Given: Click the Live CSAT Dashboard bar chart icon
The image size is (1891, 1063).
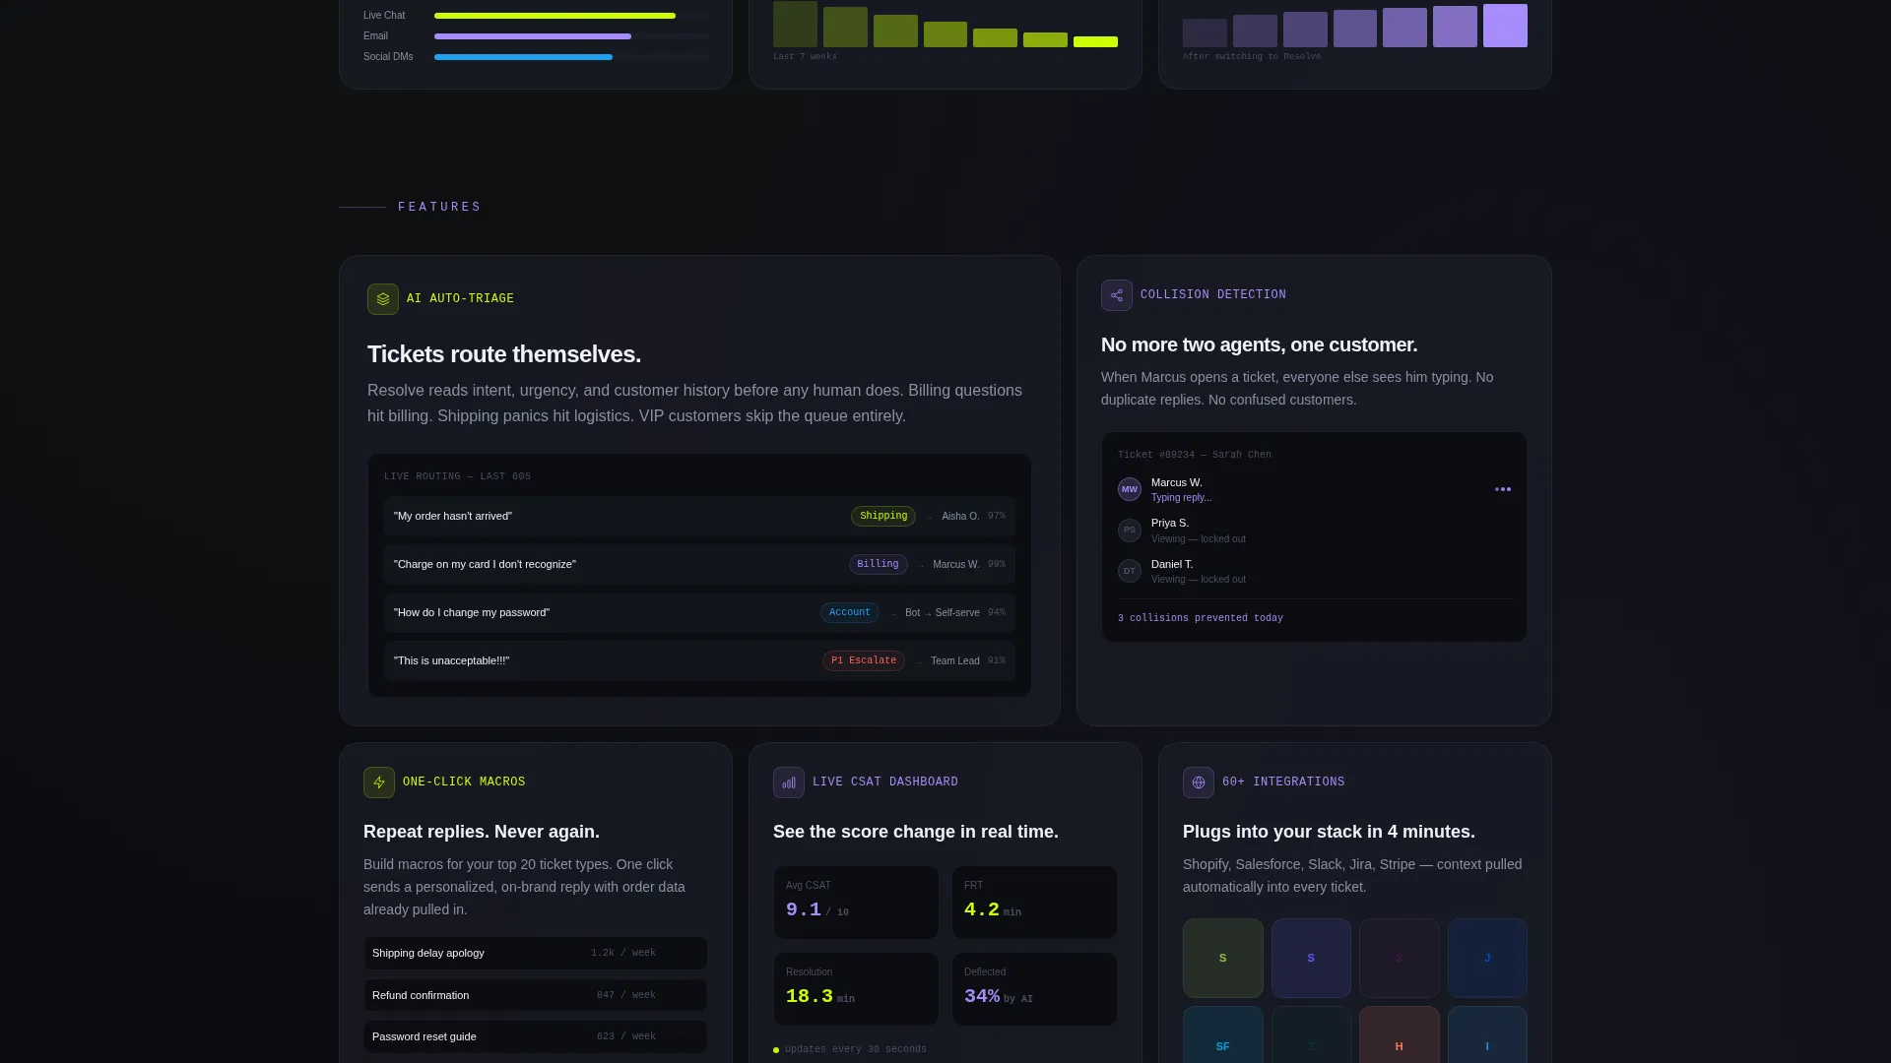Looking at the screenshot, I should coord(789,782).
